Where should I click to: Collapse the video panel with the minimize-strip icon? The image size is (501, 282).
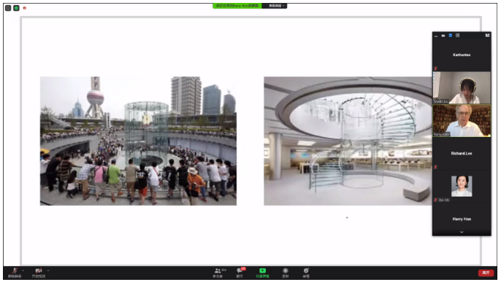[436, 36]
